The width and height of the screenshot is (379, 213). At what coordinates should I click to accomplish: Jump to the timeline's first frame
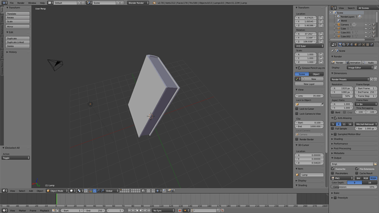click(129, 211)
